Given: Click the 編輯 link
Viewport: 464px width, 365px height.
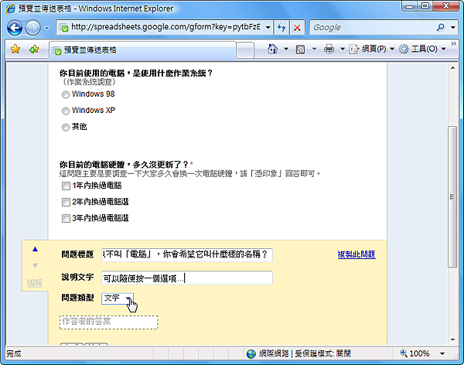Looking at the screenshot, I should [35, 283].
